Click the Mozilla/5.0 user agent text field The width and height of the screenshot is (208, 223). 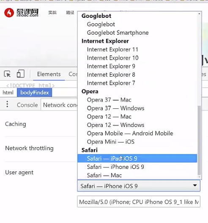(139, 201)
